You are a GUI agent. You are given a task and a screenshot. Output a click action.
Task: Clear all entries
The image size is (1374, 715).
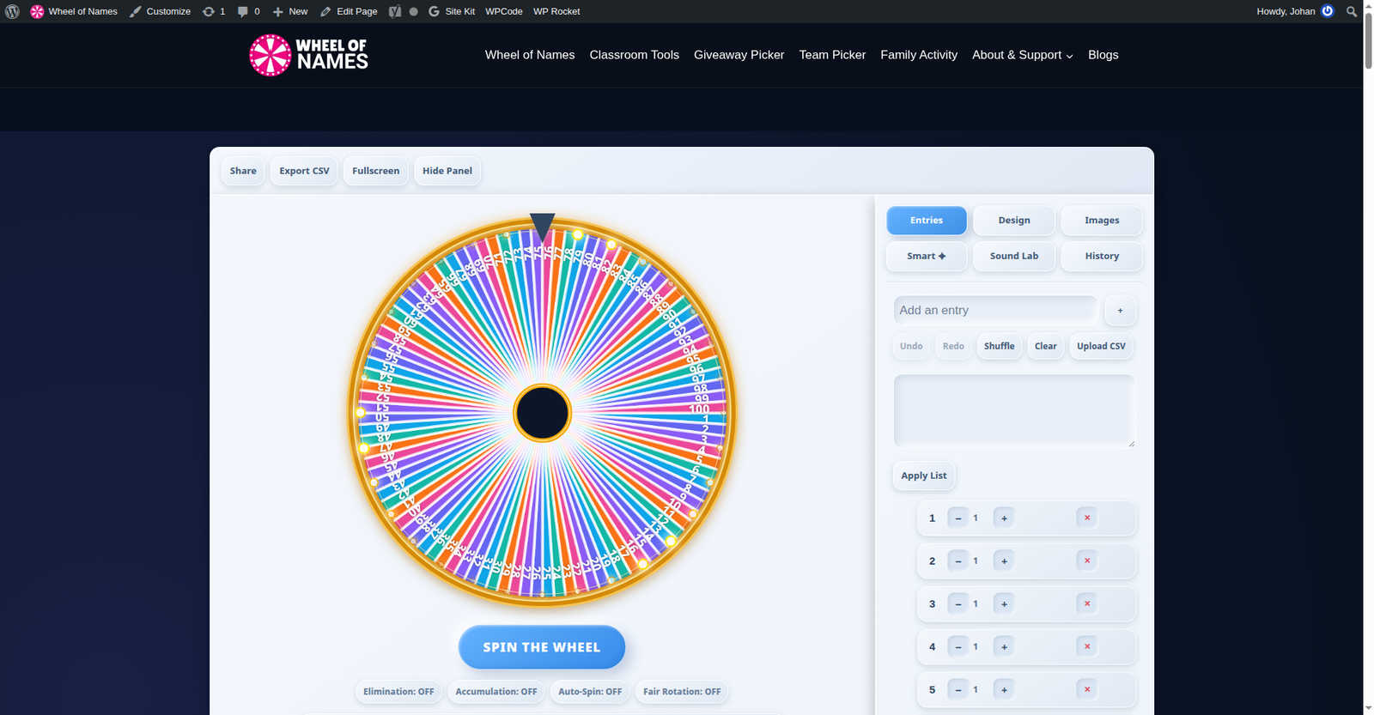click(x=1046, y=346)
